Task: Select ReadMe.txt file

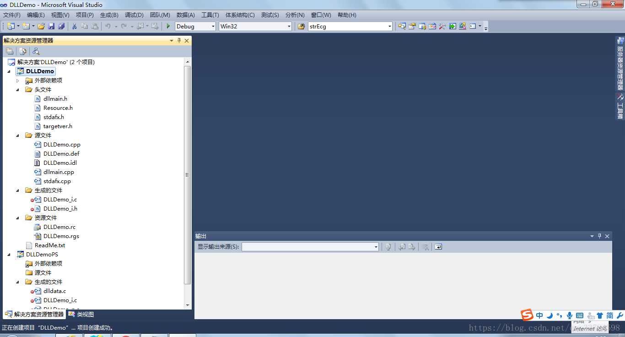Action: (50, 245)
